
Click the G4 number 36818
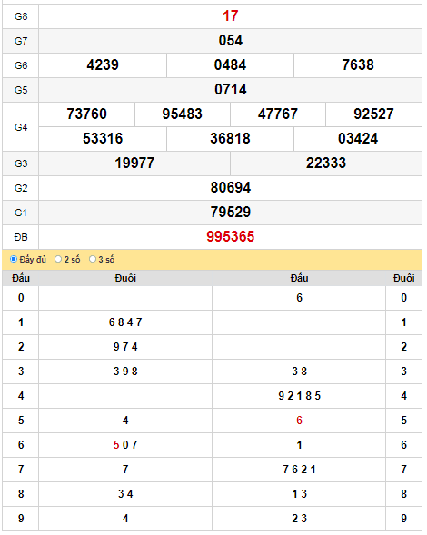pyautogui.click(x=230, y=139)
